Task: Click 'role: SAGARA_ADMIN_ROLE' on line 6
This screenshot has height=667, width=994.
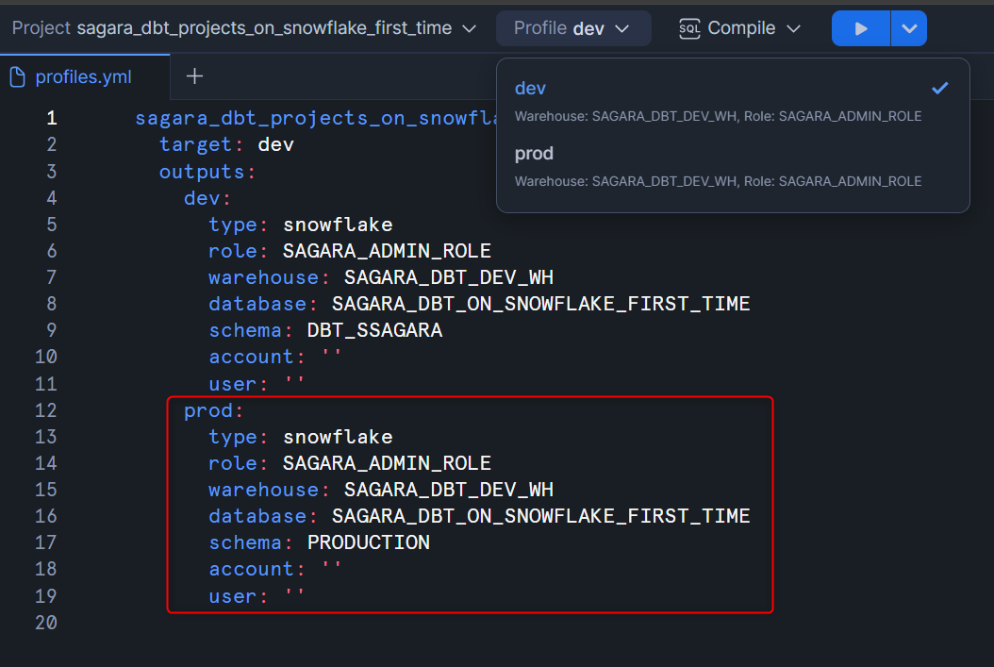Action: pyautogui.click(x=350, y=251)
